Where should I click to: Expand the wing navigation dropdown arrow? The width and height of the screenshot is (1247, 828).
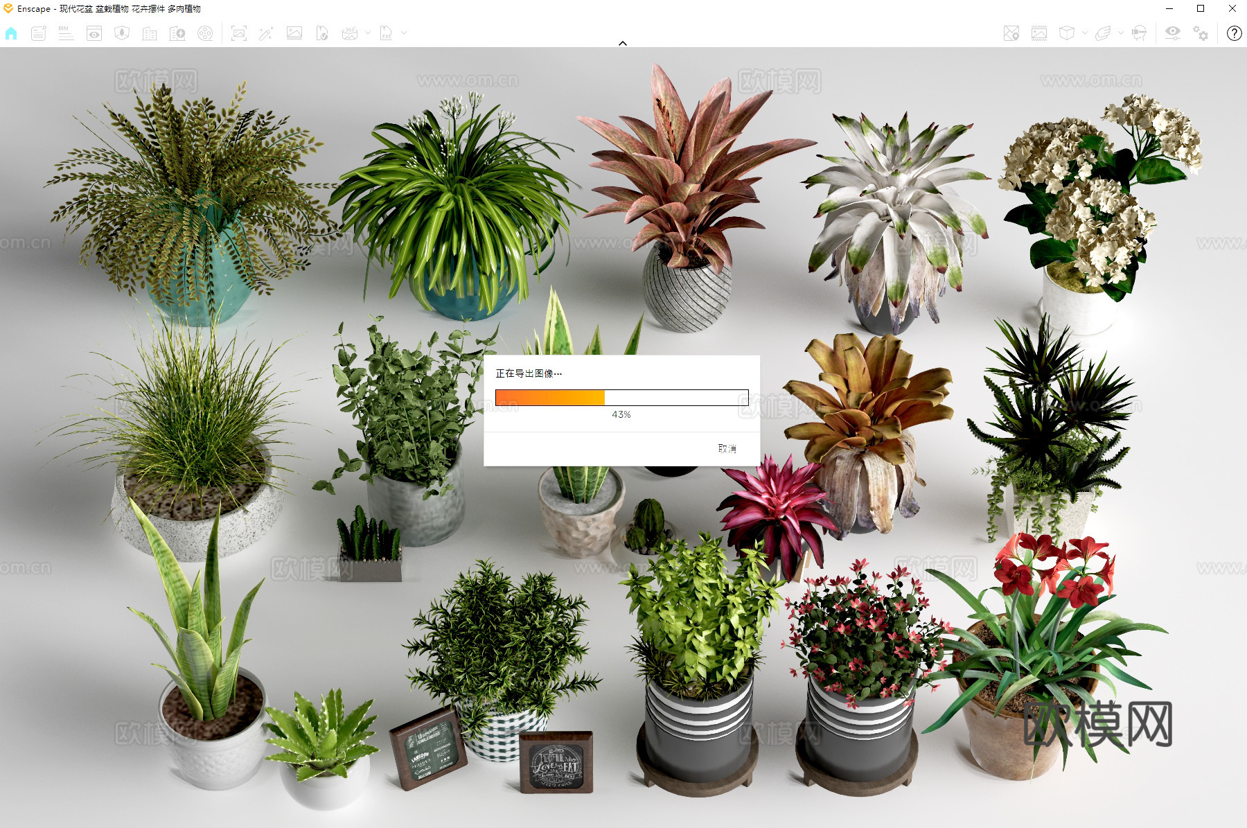tap(1121, 33)
